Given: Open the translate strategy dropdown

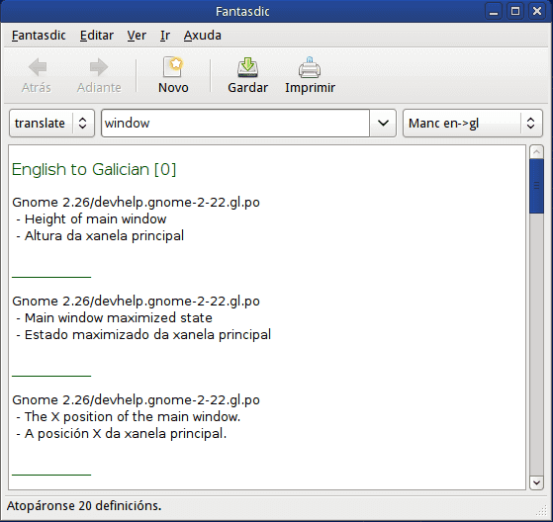Looking at the screenshot, I should click(51, 123).
